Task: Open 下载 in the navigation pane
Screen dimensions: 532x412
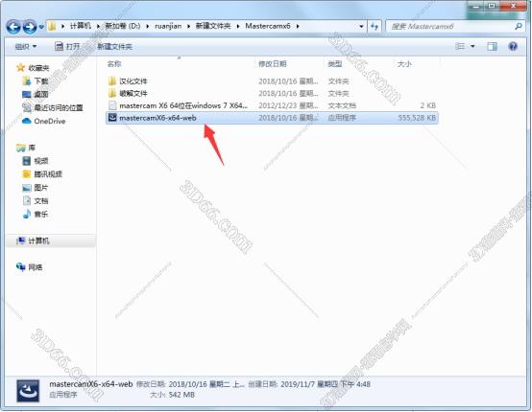Action: click(x=41, y=81)
